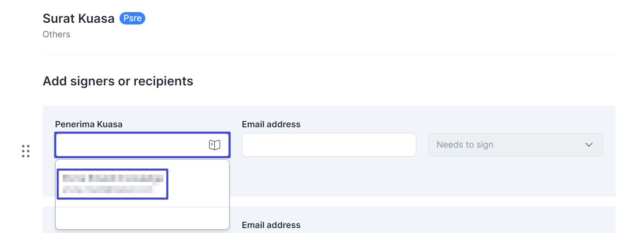Image resolution: width=628 pixels, height=233 pixels.
Task: Click the six-dot drag handle icon
Action: click(26, 151)
